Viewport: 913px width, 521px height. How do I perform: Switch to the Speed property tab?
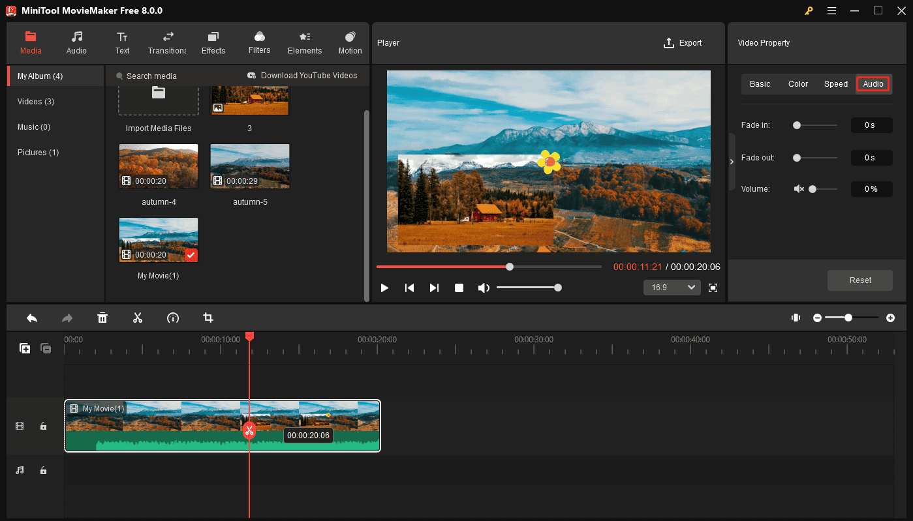click(x=835, y=84)
